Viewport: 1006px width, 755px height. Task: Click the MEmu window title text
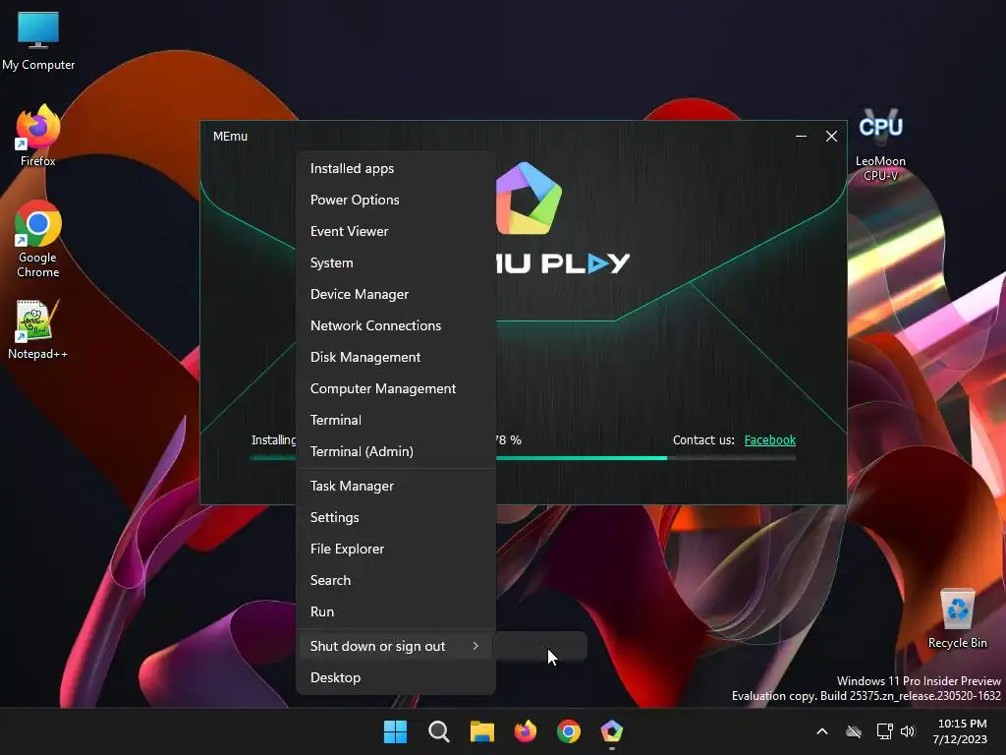coord(230,136)
